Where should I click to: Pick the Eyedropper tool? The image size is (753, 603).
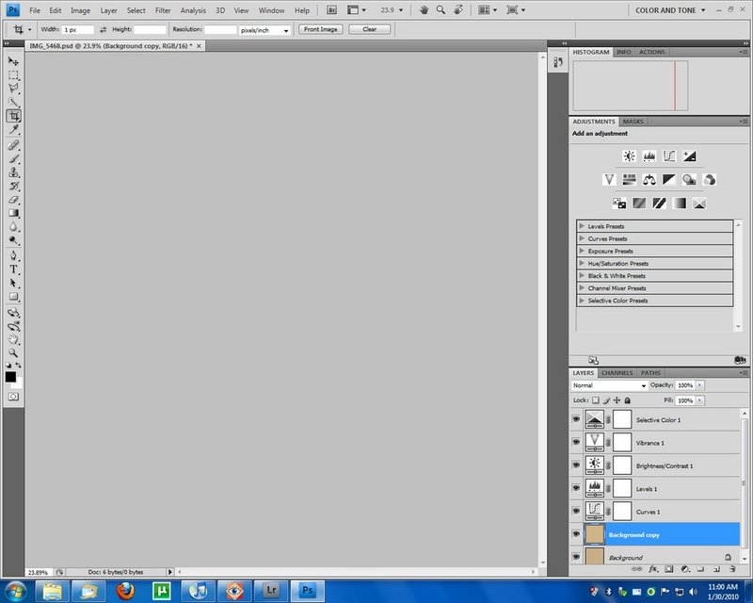(x=14, y=130)
